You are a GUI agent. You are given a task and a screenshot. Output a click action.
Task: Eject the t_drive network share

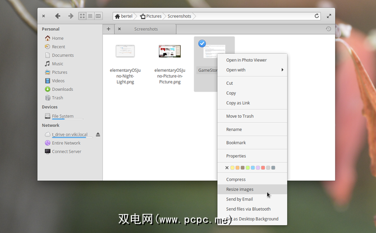[x=98, y=134]
